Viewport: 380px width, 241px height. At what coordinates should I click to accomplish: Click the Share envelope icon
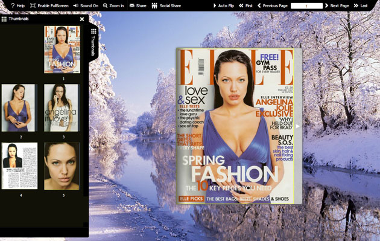pos(132,5)
